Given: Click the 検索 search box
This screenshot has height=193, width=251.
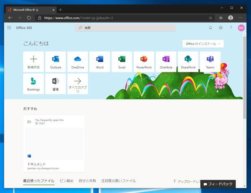Looking at the screenshot, I should (x=125, y=28).
